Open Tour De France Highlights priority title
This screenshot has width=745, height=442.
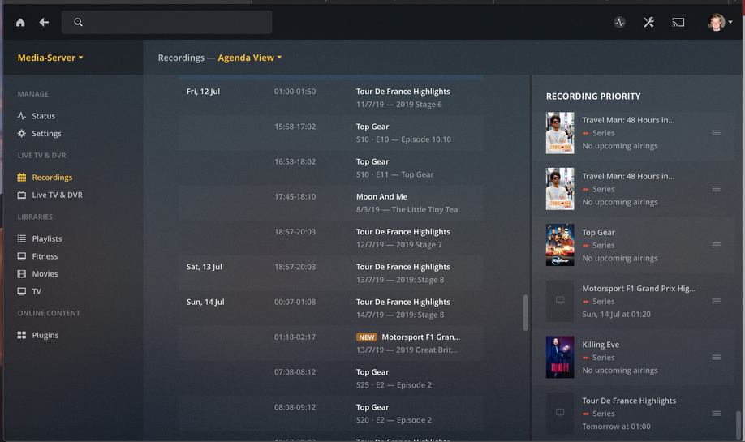coord(629,401)
